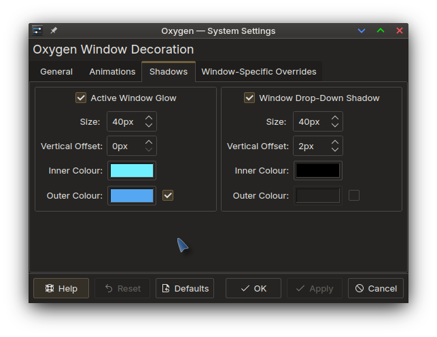Decrease Active Window Glow size with down arrow

point(149,125)
